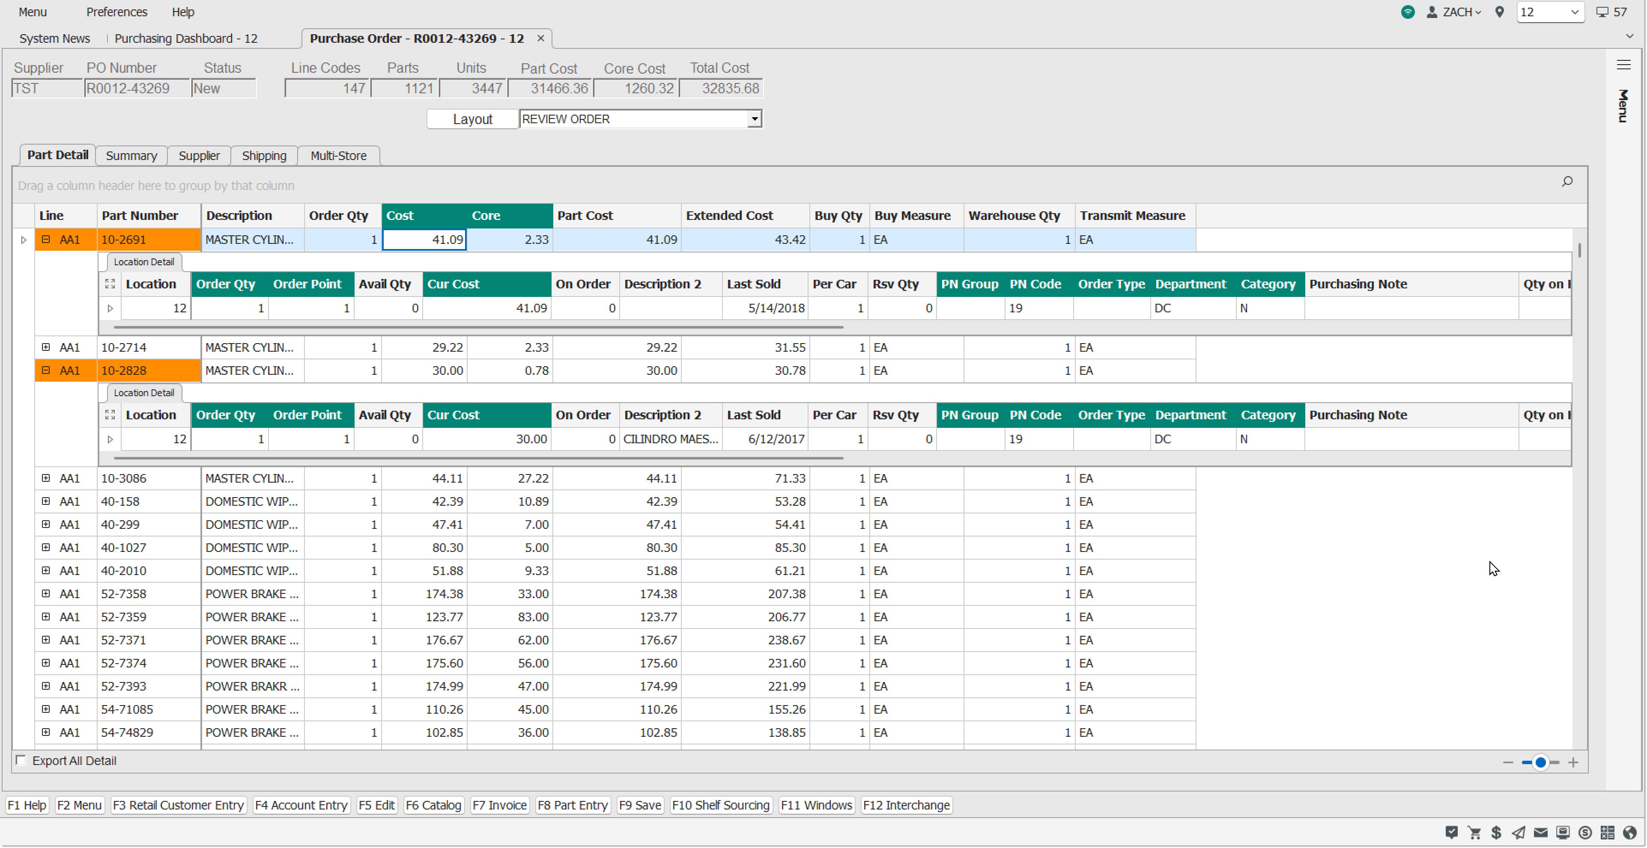Expand the row for part 52-7358
Viewport: 1647px width, 848px height.
[46, 594]
